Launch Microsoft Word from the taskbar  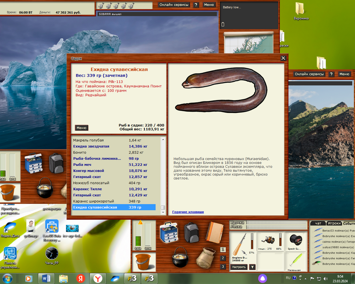(47, 278)
